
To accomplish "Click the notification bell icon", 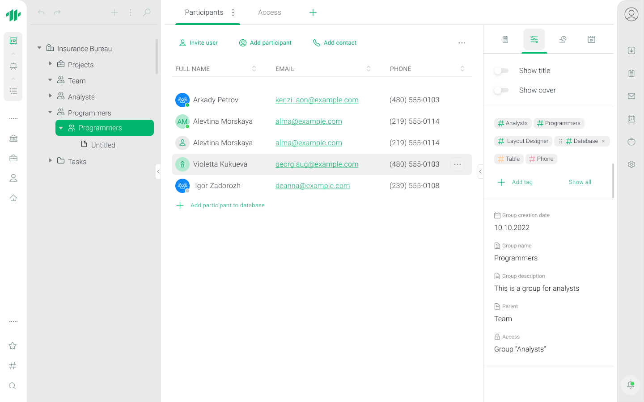I will (x=631, y=385).
